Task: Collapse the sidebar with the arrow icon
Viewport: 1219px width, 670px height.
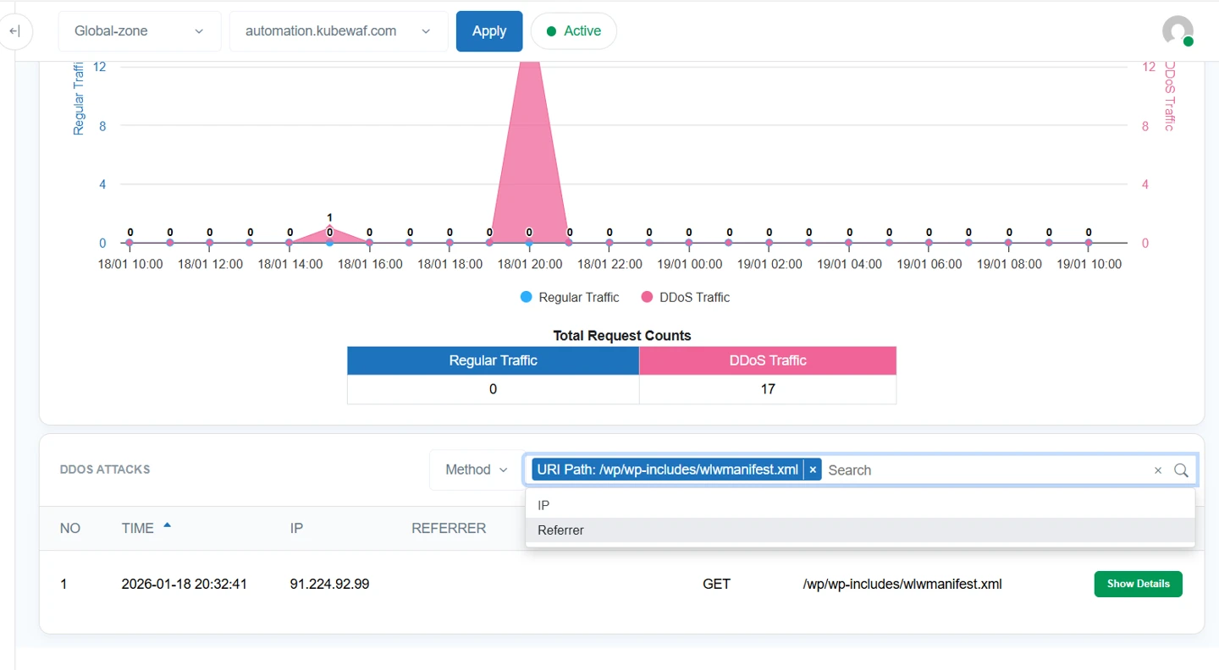Action: click(14, 31)
